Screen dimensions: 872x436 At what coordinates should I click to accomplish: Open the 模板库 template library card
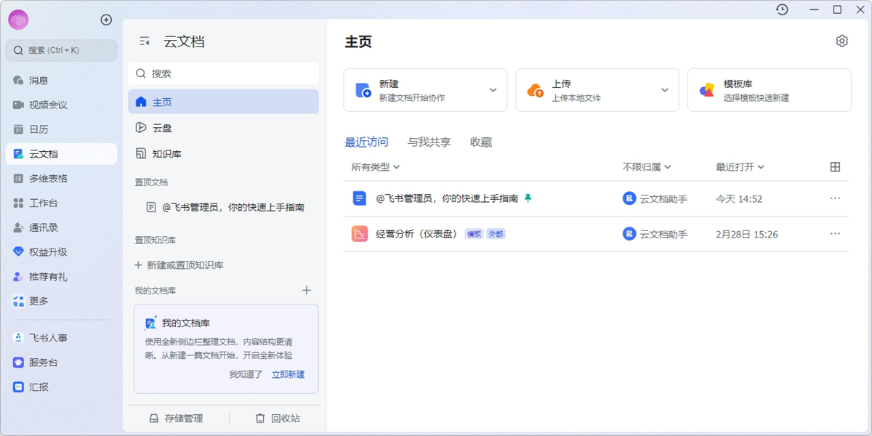[769, 90]
